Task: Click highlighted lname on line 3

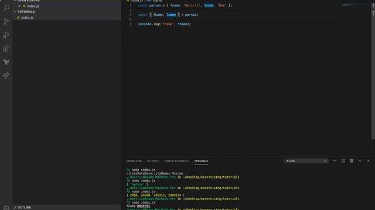Action: (x=171, y=15)
